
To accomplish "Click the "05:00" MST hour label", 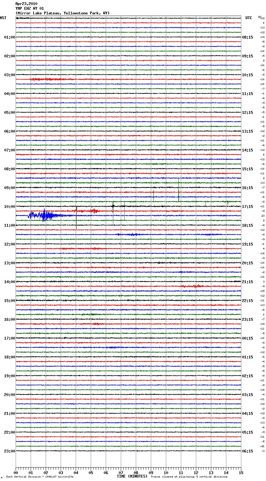I will click(9, 113).
